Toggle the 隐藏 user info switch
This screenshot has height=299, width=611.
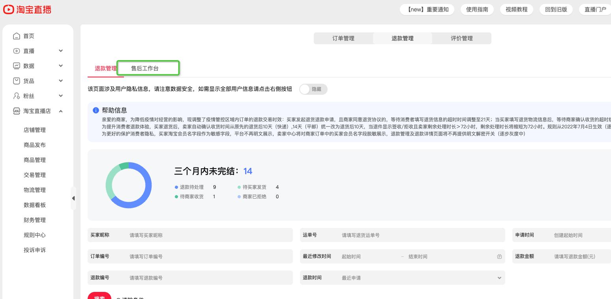pos(313,89)
